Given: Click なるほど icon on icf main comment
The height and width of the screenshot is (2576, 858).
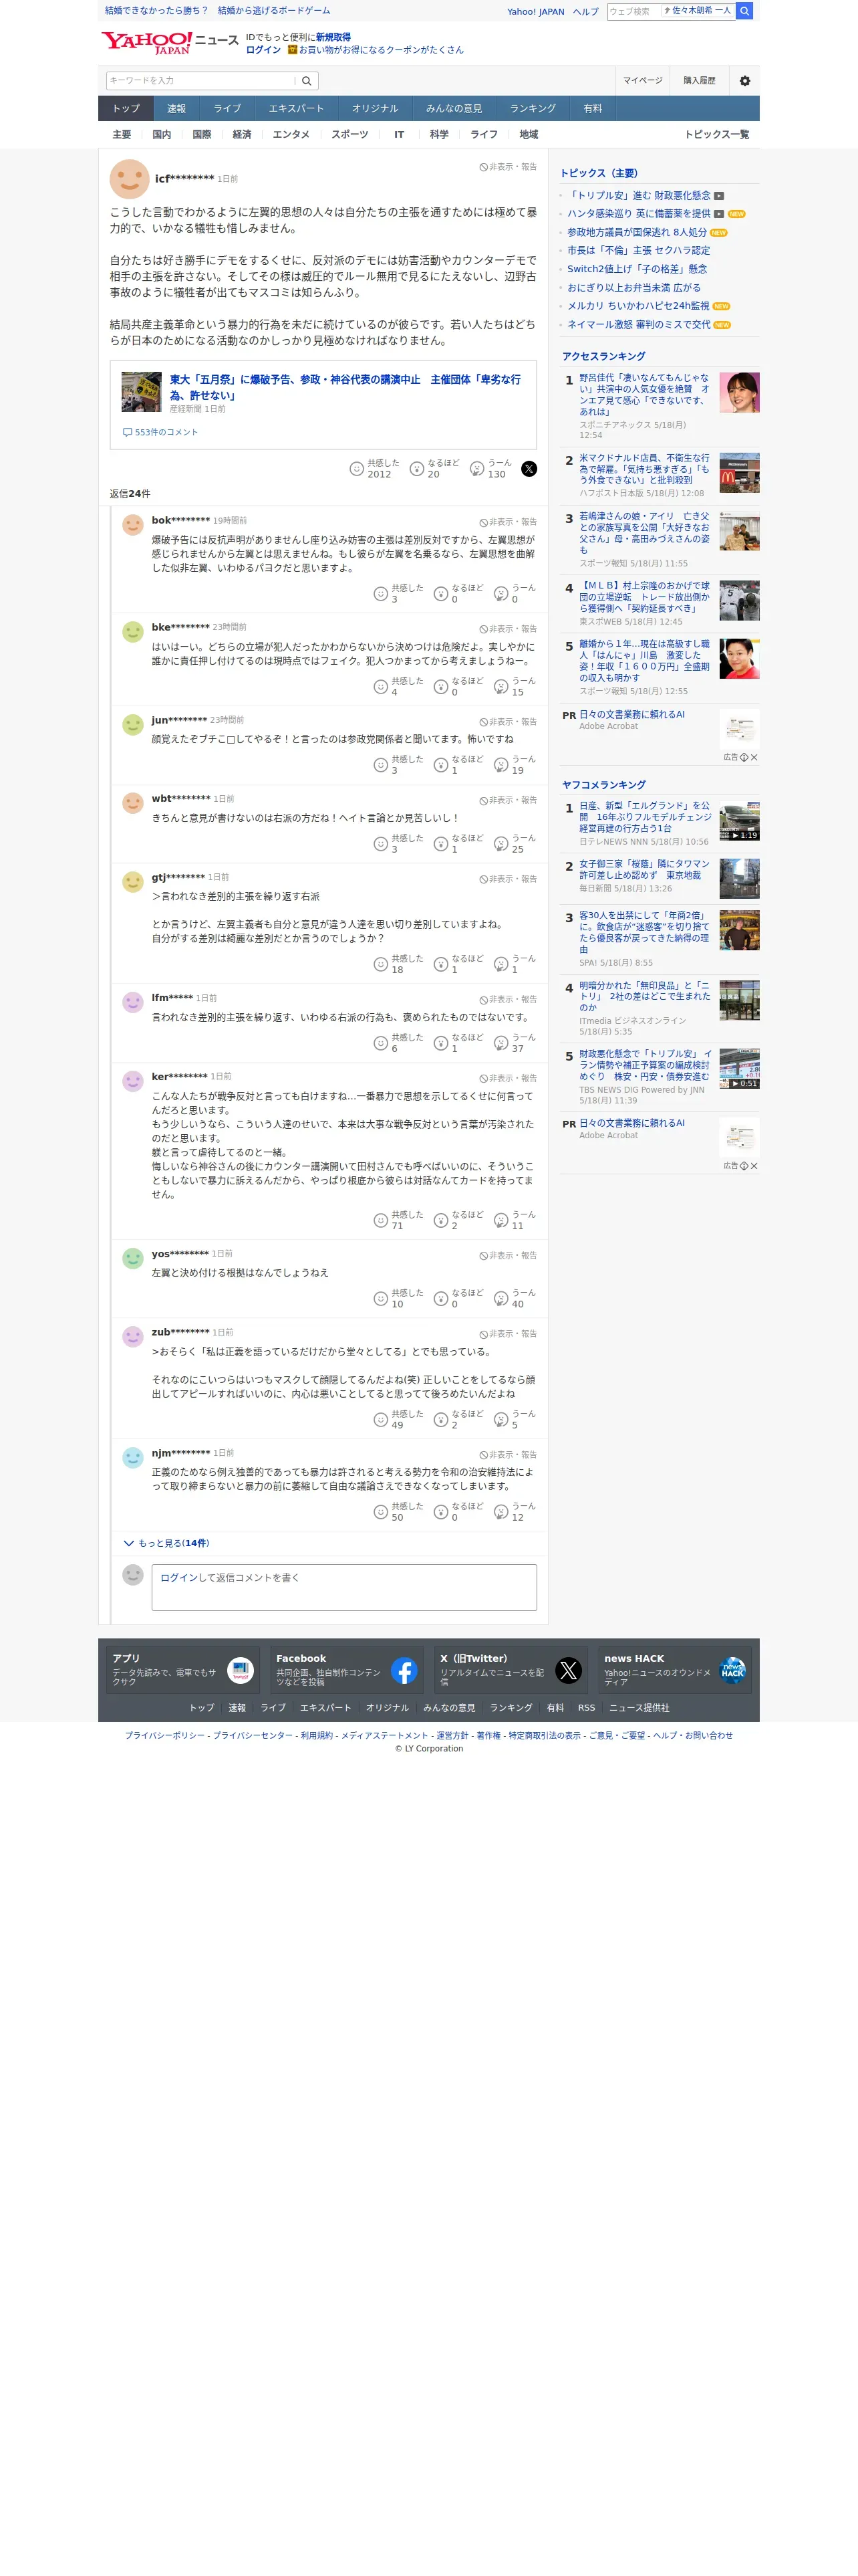Looking at the screenshot, I should [x=416, y=469].
